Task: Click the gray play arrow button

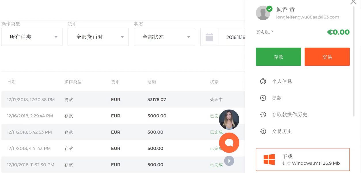Action: [x=229, y=161]
